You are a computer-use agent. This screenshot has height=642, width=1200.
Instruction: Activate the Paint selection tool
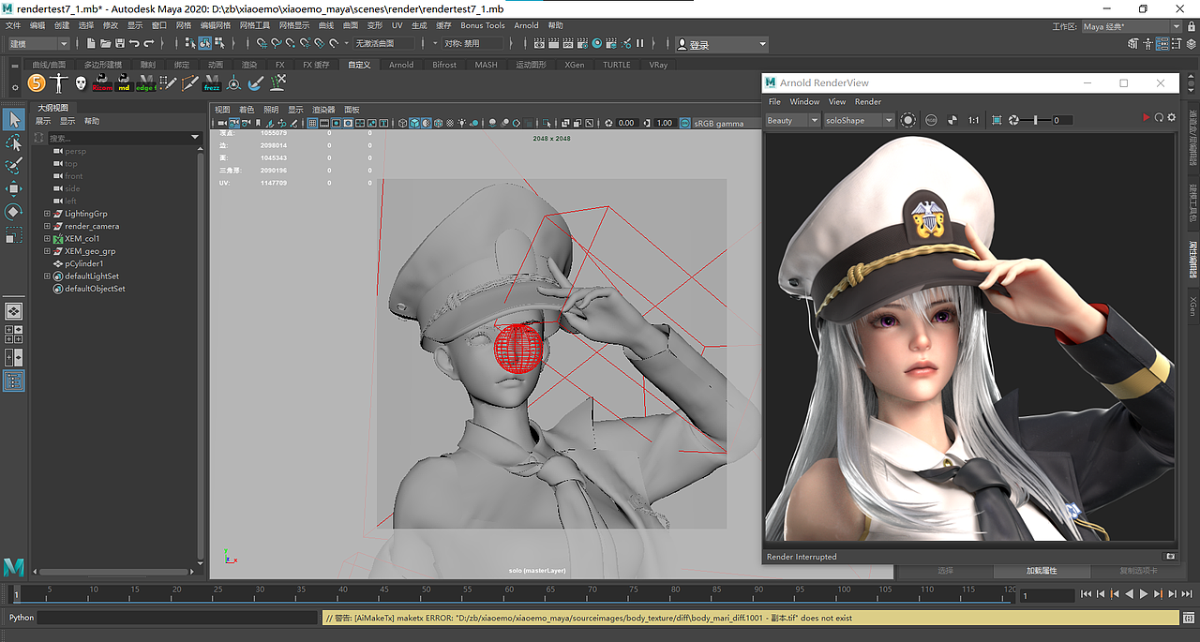click(13, 166)
